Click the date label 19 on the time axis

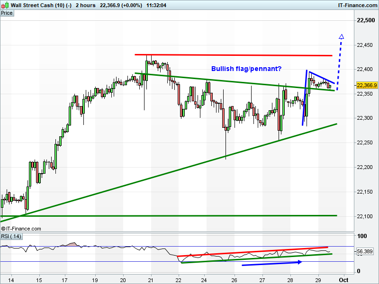point(95,280)
